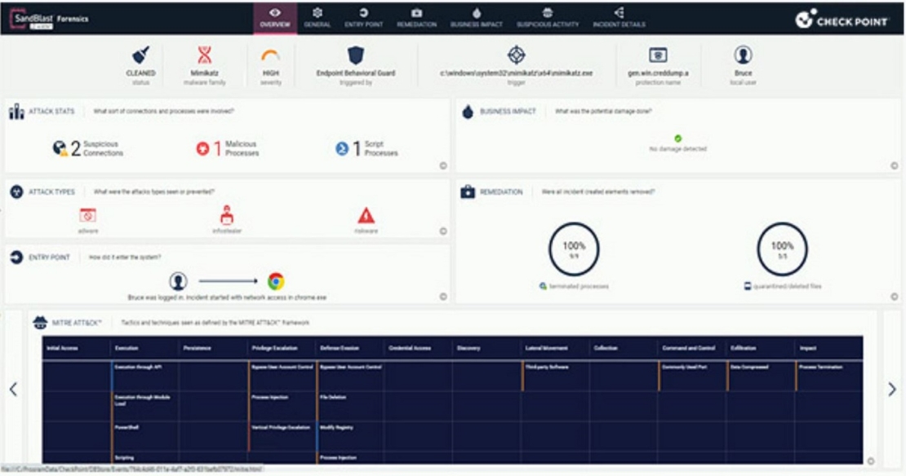Click the ransomware warning triangle icon
Screen dimensions: 906x476
[x=367, y=214]
